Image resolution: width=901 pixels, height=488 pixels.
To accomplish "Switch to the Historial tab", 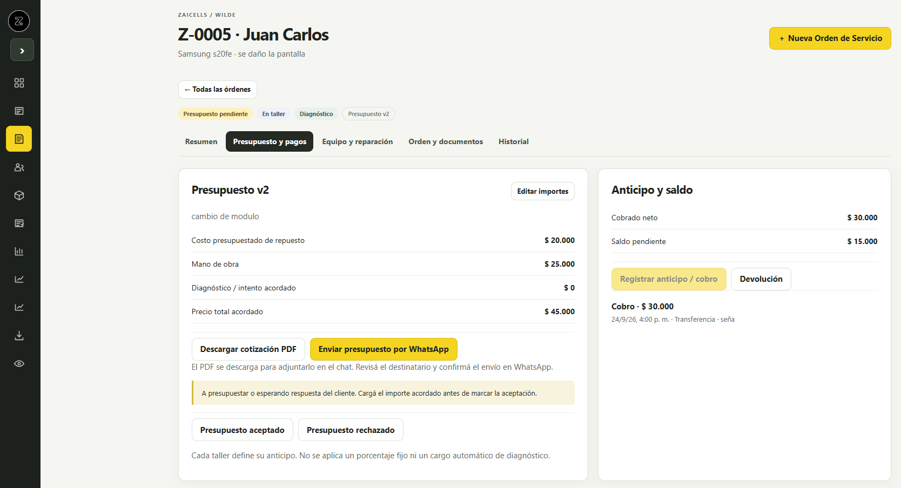I will click(x=514, y=141).
